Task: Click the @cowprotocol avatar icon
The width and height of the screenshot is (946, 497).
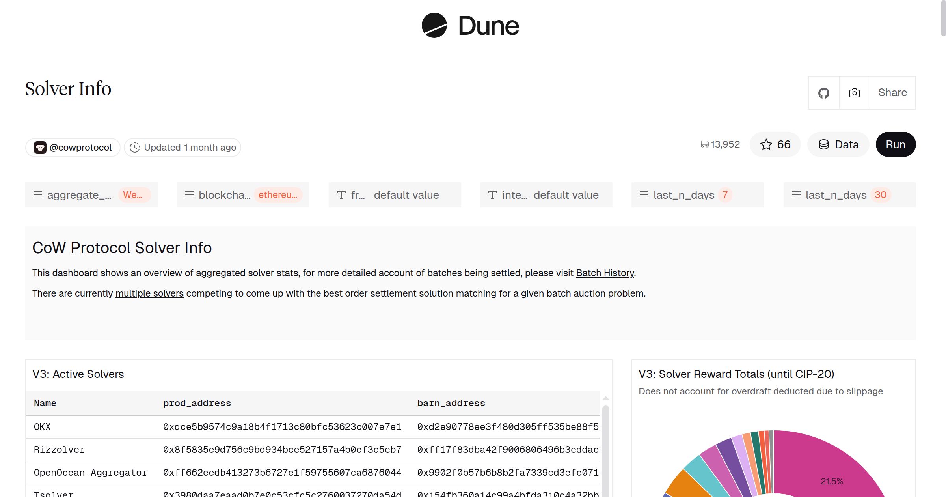Action: point(41,147)
